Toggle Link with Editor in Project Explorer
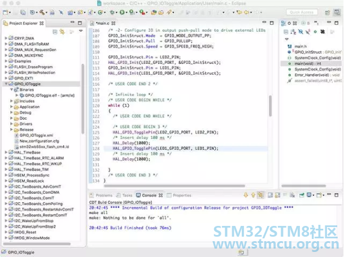Image resolution: width=344 pixels, height=257 pixels. (x=62, y=32)
